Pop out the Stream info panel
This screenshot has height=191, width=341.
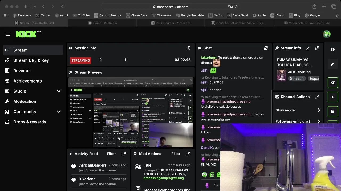(317, 48)
